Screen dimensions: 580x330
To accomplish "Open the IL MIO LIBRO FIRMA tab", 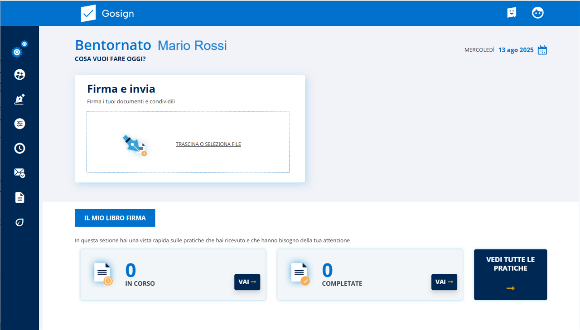I will 115,218.
